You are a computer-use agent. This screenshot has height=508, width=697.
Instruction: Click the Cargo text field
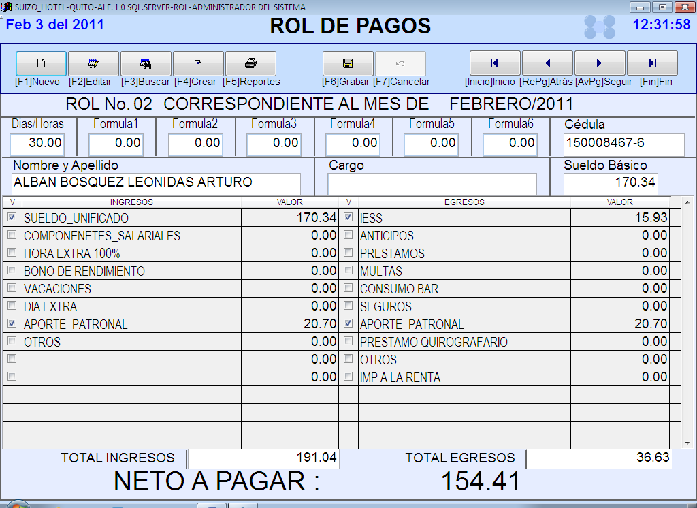click(x=432, y=183)
